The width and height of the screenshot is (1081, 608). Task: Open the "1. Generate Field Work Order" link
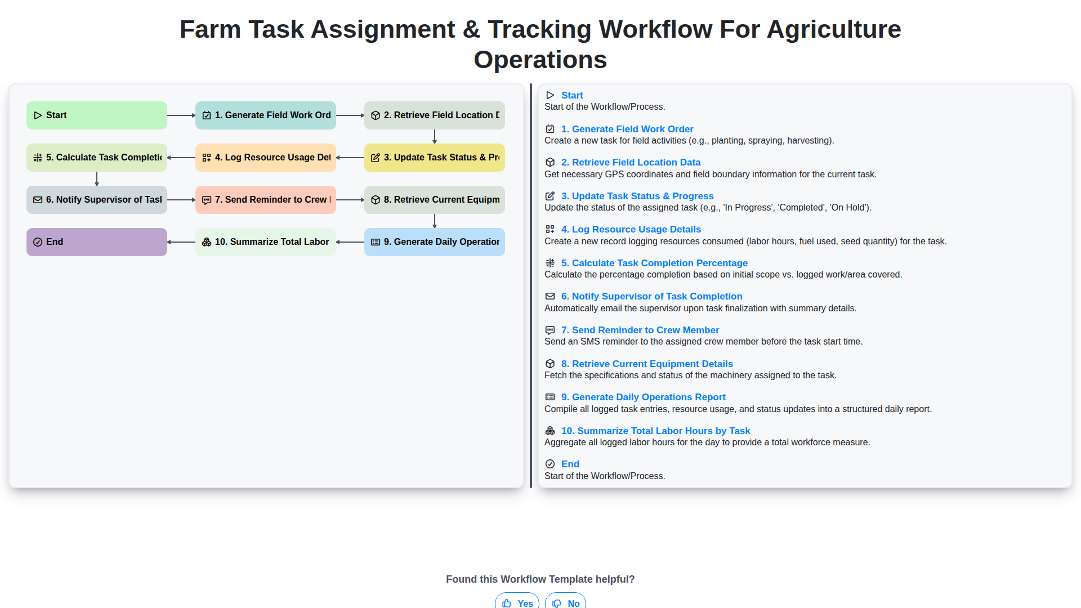pyautogui.click(x=627, y=129)
